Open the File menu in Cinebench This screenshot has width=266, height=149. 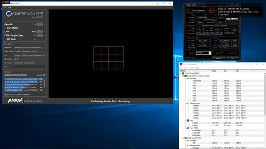(x=5, y=7)
